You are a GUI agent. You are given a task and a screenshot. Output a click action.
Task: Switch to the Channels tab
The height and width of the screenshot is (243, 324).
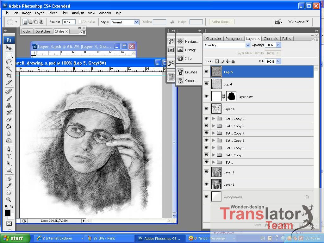point(271,39)
